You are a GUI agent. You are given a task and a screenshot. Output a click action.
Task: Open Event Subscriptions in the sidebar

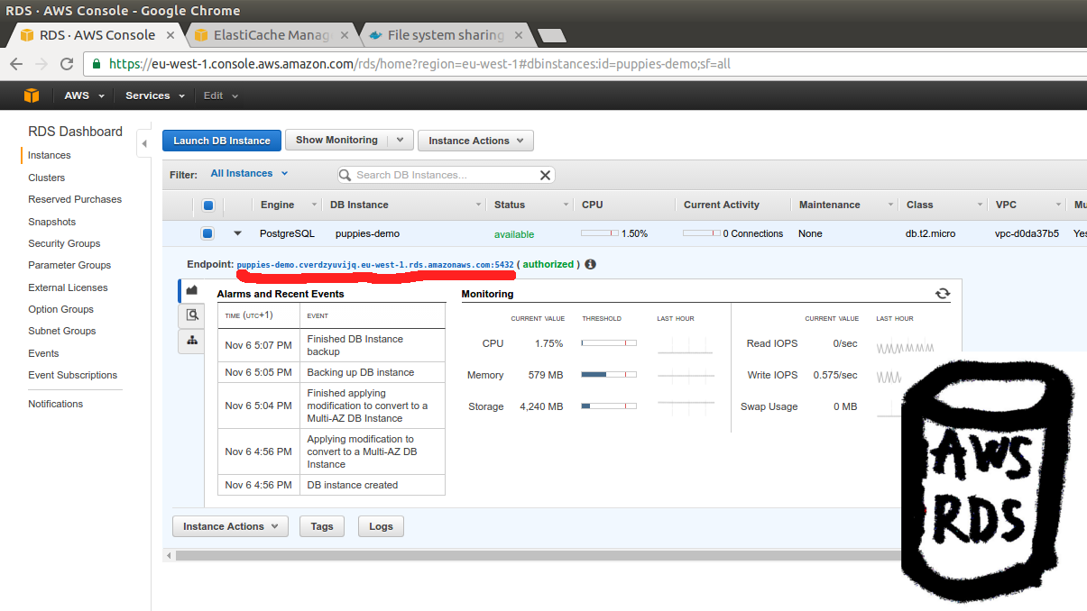tap(72, 375)
